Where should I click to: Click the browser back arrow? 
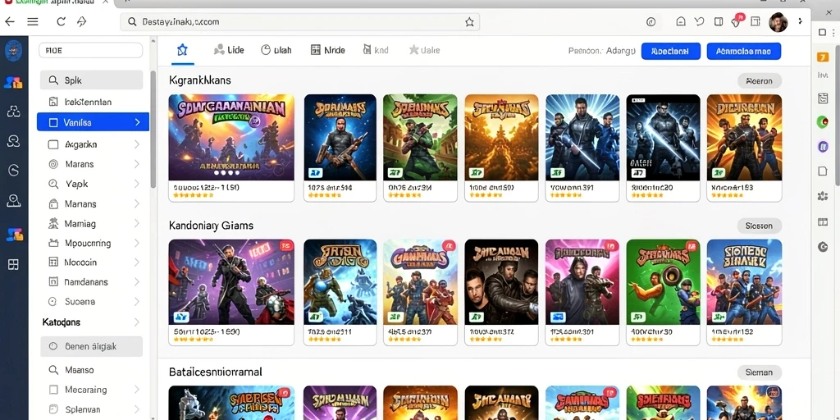(x=10, y=22)
